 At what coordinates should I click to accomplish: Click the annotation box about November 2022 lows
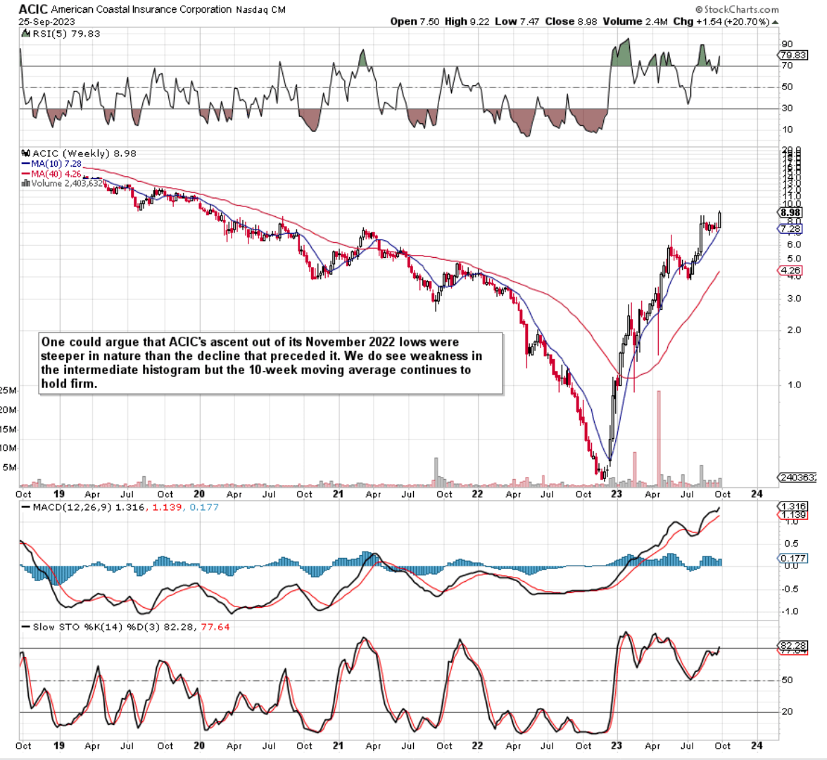tap(267, 359)
